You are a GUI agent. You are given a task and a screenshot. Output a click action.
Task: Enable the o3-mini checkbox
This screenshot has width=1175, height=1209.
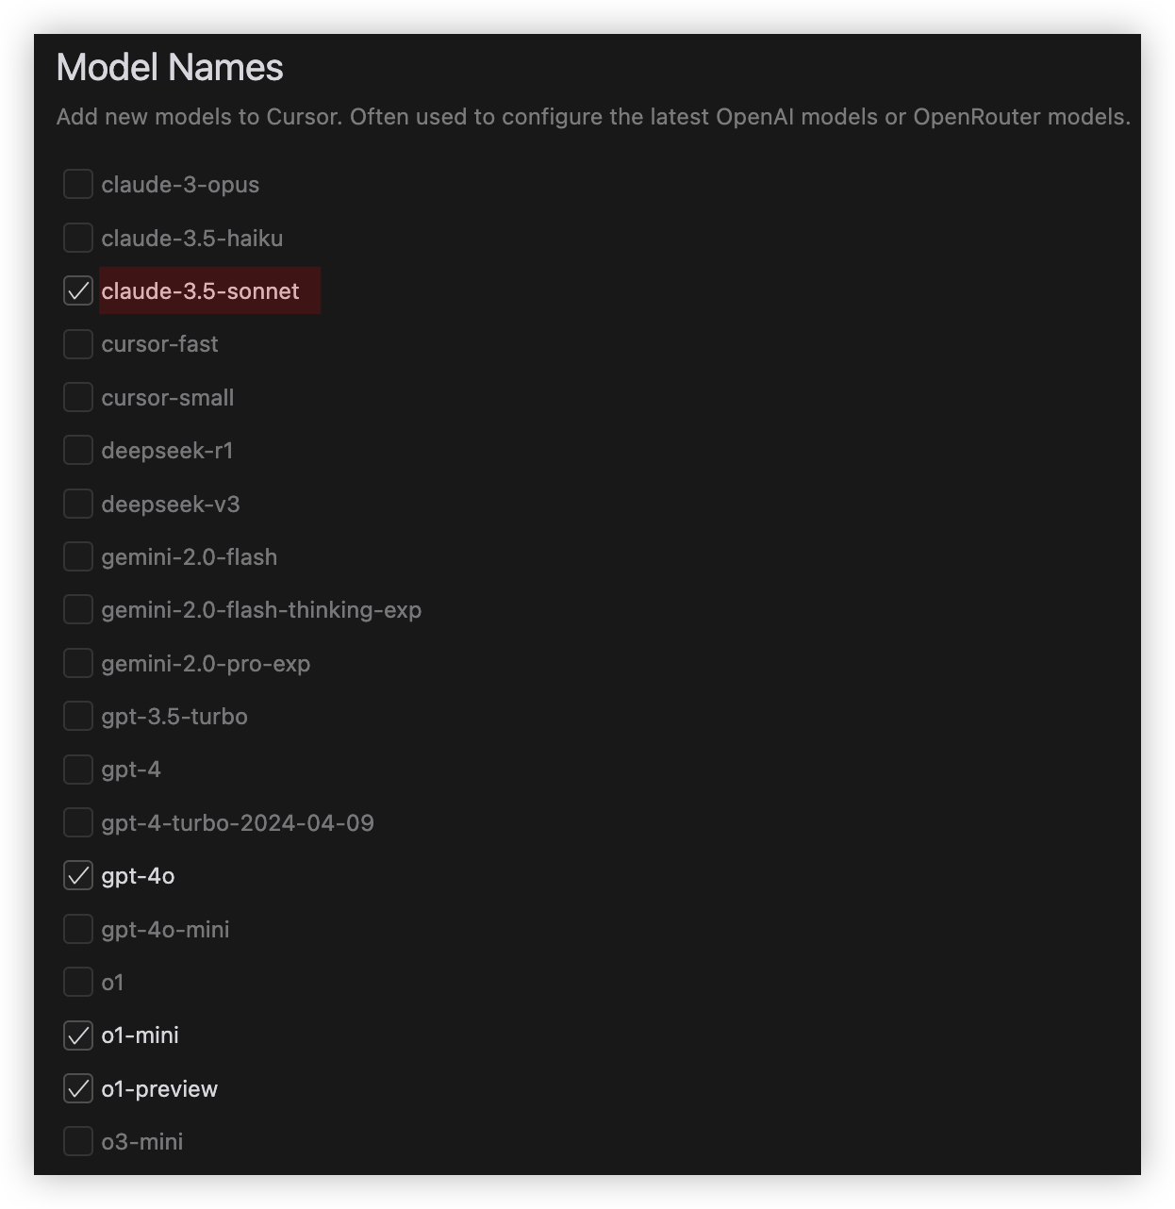point(78,1141)
